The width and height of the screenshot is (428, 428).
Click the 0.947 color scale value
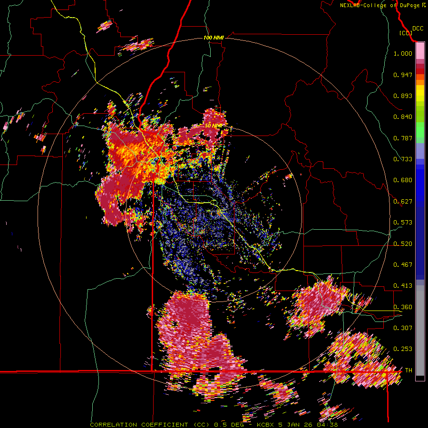(403, 75)
